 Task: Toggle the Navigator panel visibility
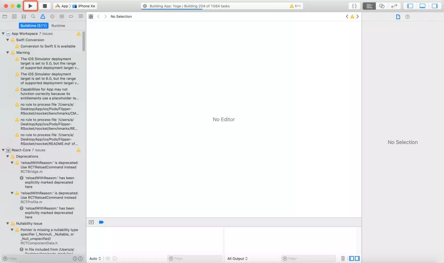tap(410, 6)
